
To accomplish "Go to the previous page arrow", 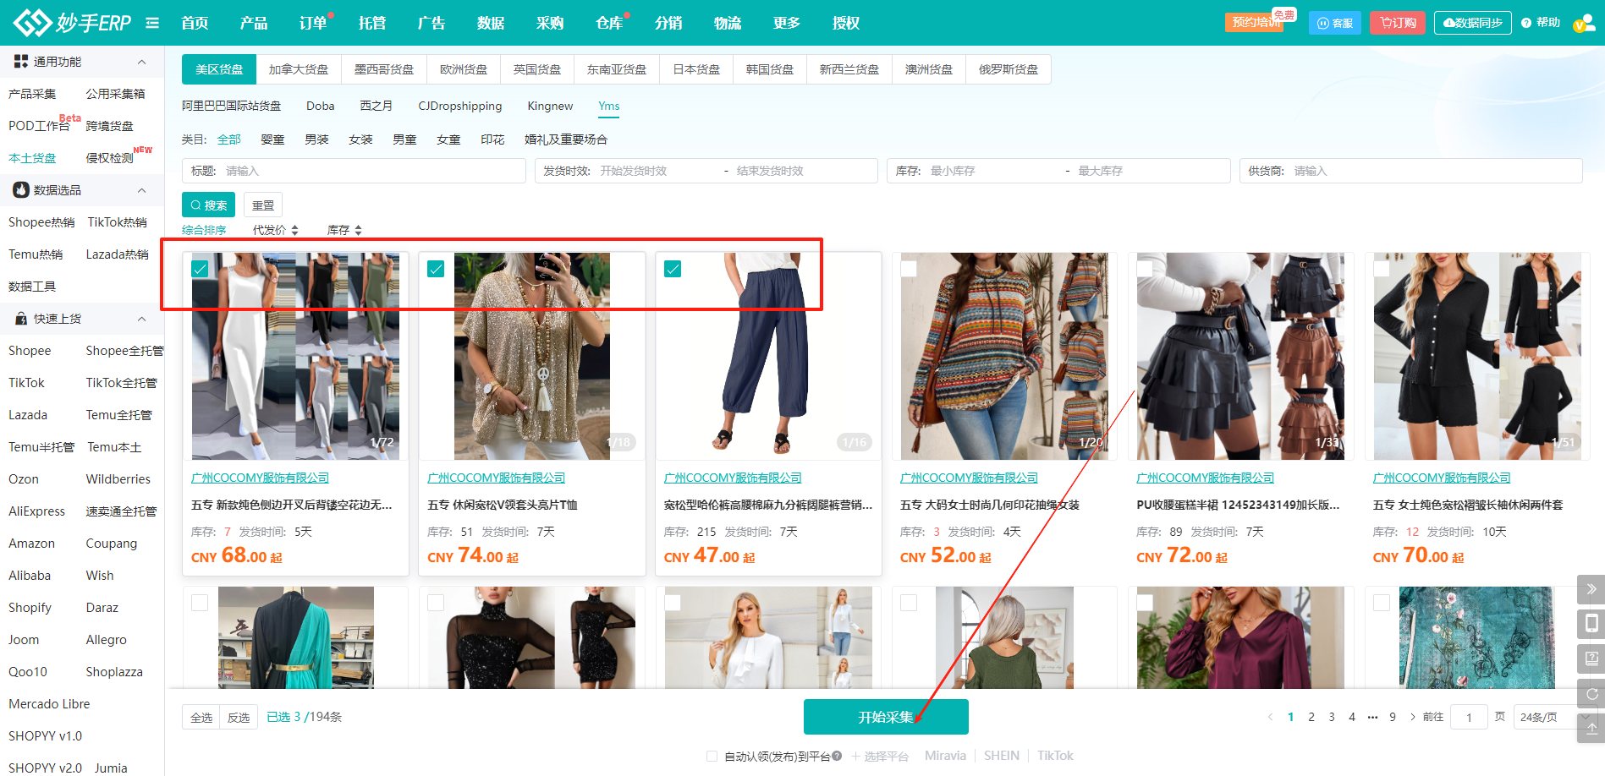I will [x=1270, y=717].
